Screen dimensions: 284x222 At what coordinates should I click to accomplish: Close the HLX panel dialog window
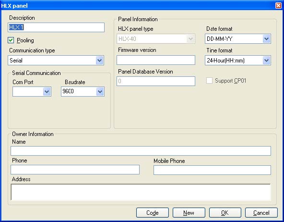pyautogui.click(x=278, y=6)
